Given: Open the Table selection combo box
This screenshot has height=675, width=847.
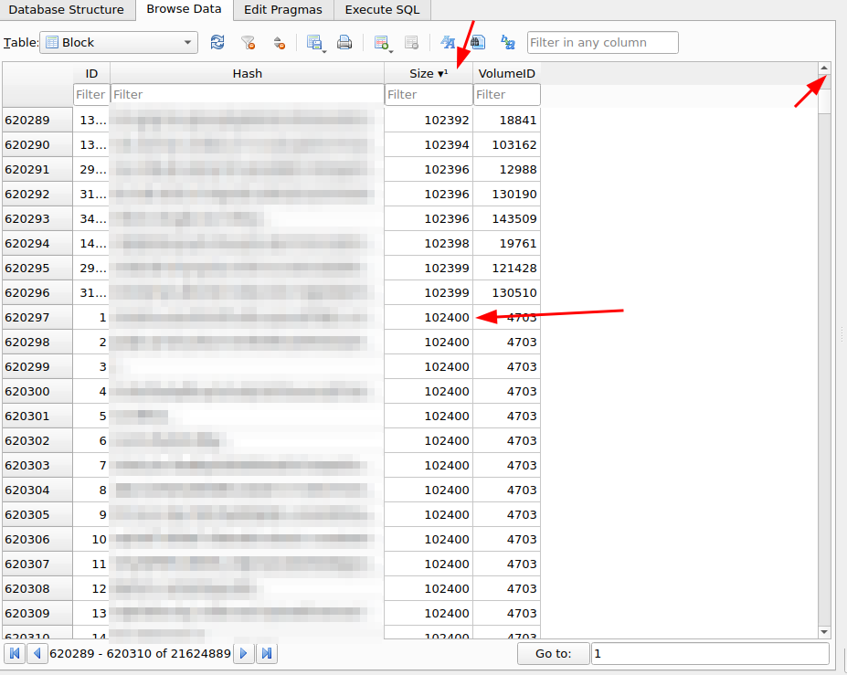Looking at the screenshot, I should coord(119,42).
